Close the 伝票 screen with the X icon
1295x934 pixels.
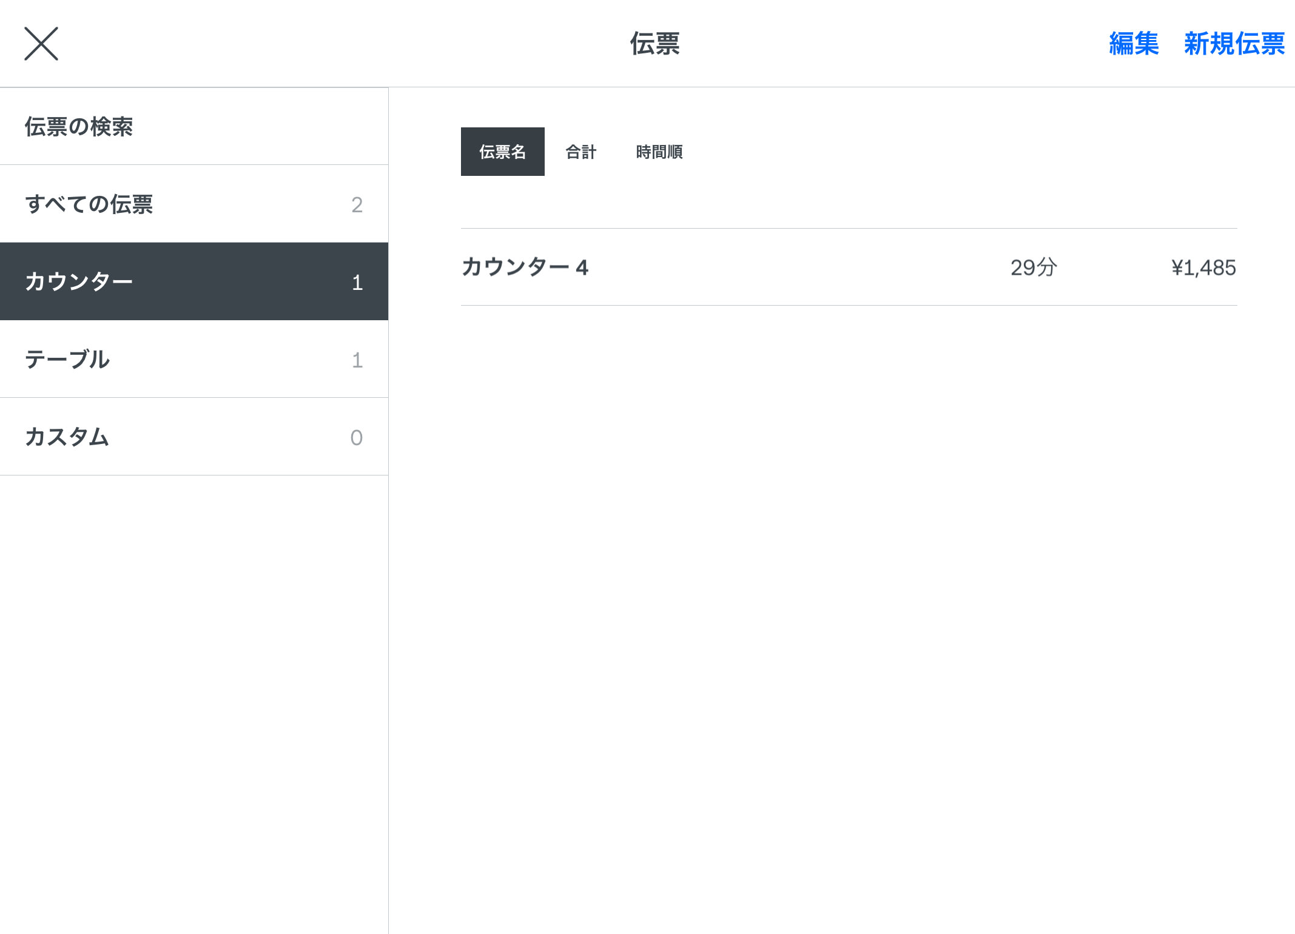tap(41, 44)
